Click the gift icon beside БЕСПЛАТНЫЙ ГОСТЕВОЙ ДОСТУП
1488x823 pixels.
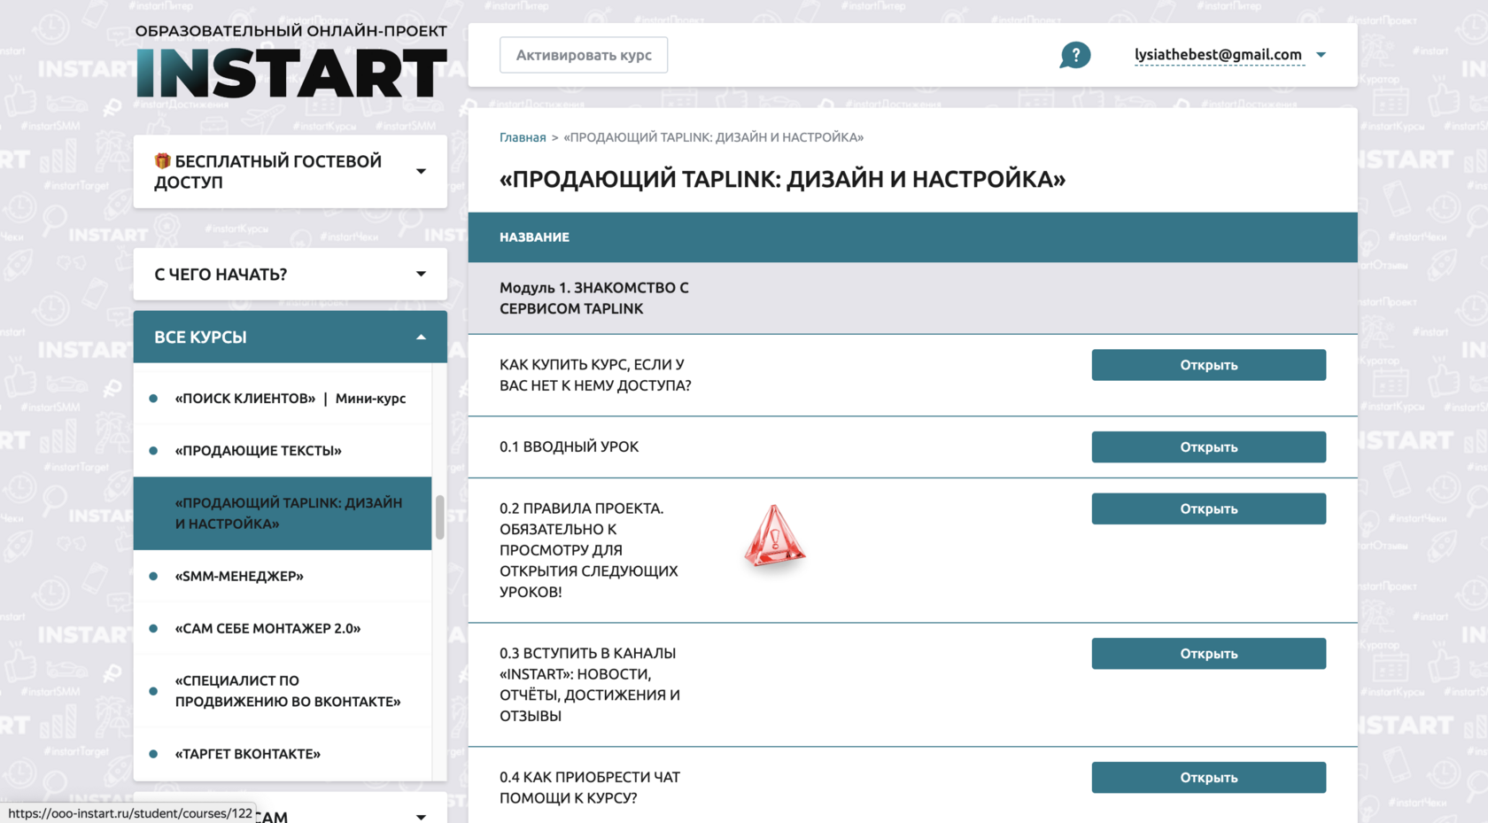[x=162, y=160]
